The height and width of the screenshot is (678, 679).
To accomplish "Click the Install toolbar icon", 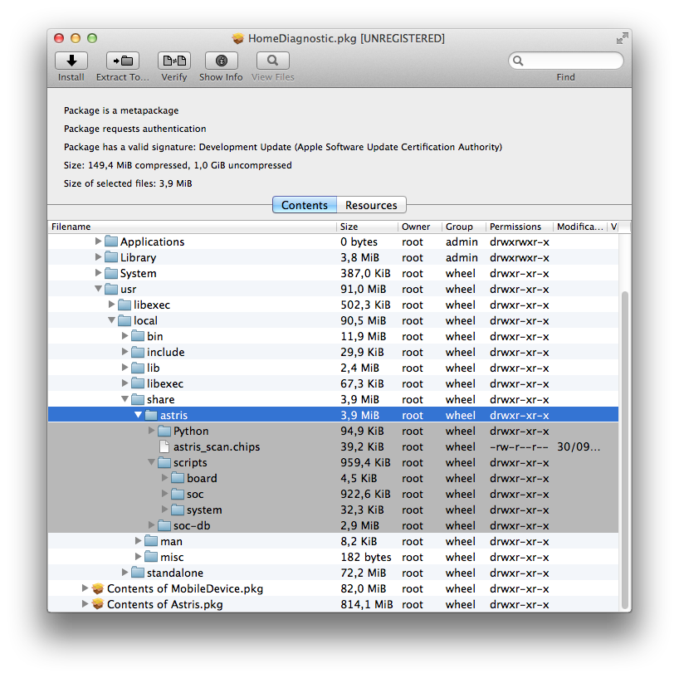I will 71,61.
